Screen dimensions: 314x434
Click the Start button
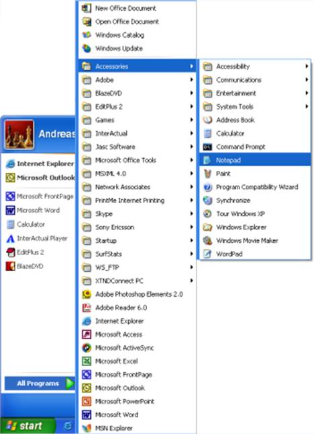point(28,426)
